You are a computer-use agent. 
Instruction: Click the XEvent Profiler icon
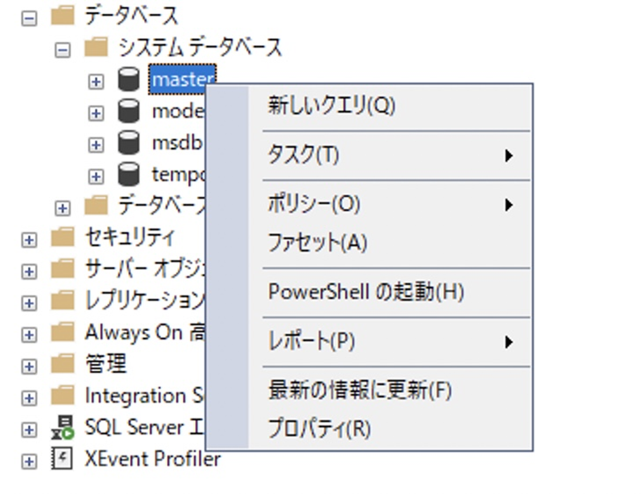coord(63,459)
